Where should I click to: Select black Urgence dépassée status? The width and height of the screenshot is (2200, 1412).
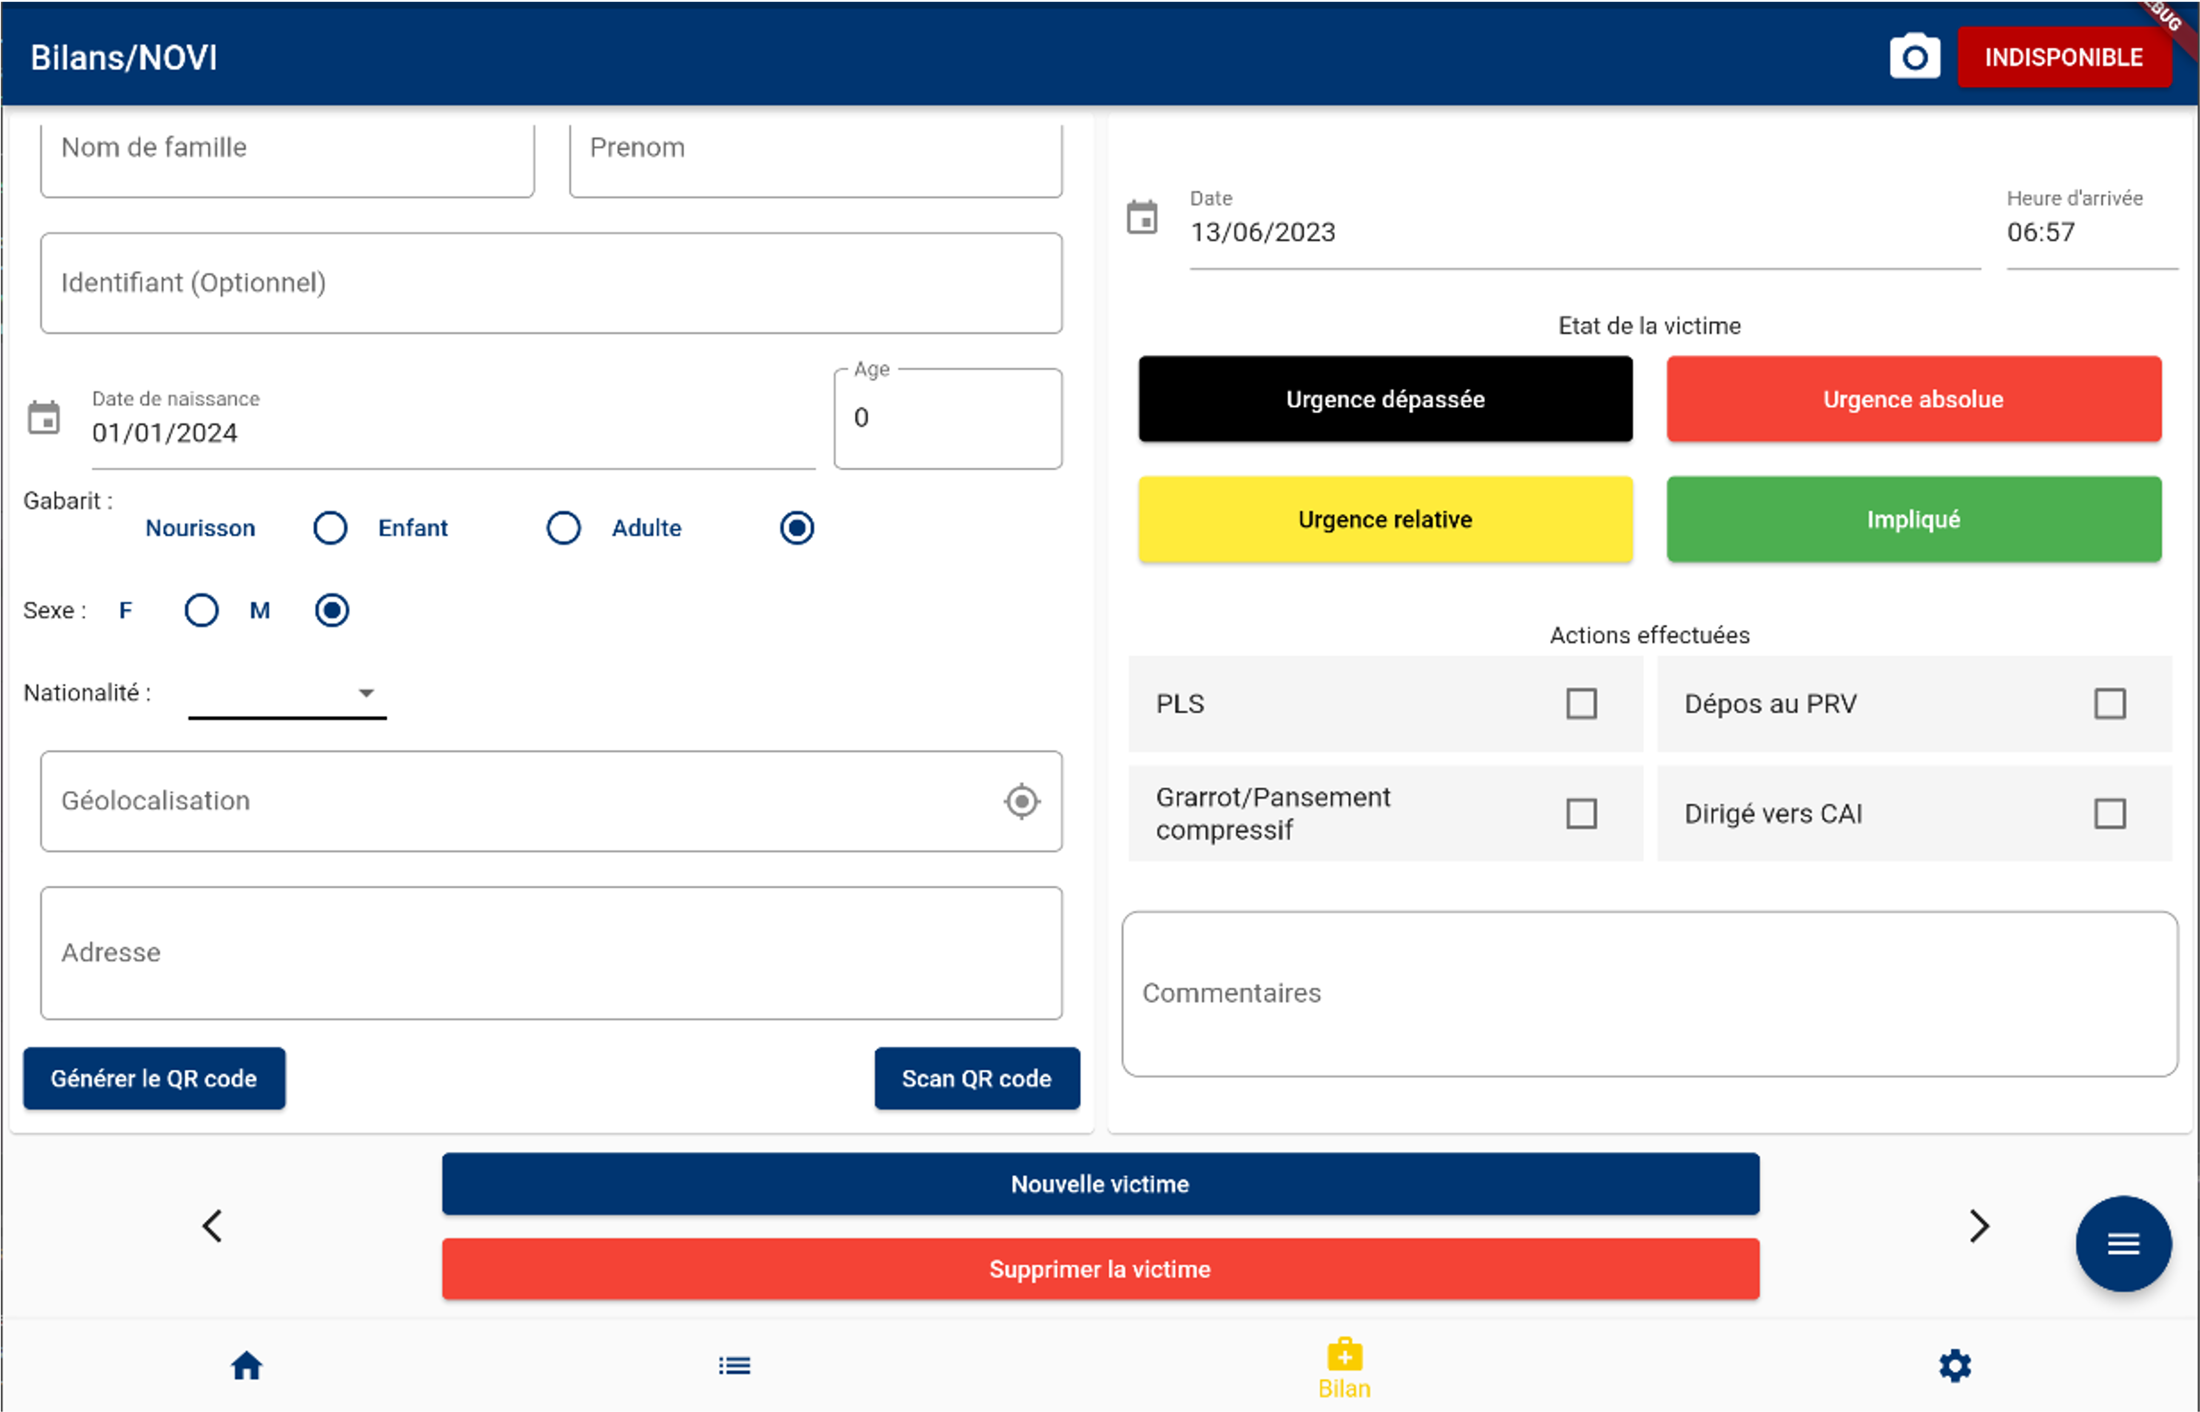point(1385,399)
